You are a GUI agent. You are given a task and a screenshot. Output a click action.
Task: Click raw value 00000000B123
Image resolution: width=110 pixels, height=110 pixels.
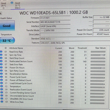(98, 68)
